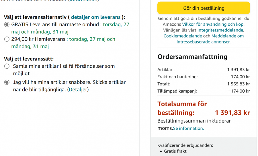Choose the 294,00 kr Hemleverans option
The image size is (258, 156).
7,39
